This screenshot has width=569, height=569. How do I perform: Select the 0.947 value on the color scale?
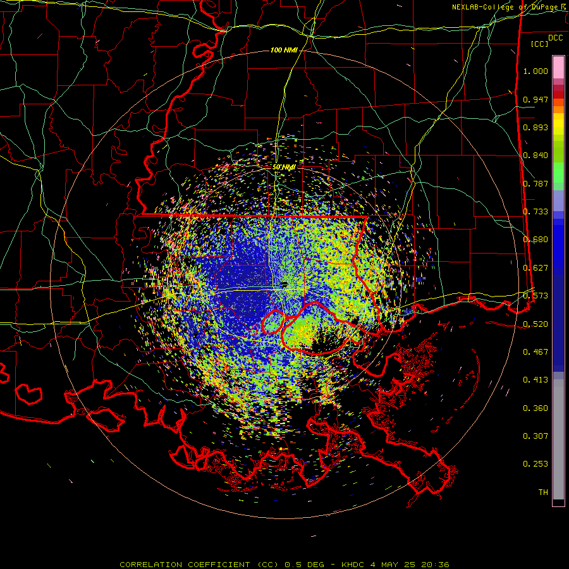(x=535, y=99)
